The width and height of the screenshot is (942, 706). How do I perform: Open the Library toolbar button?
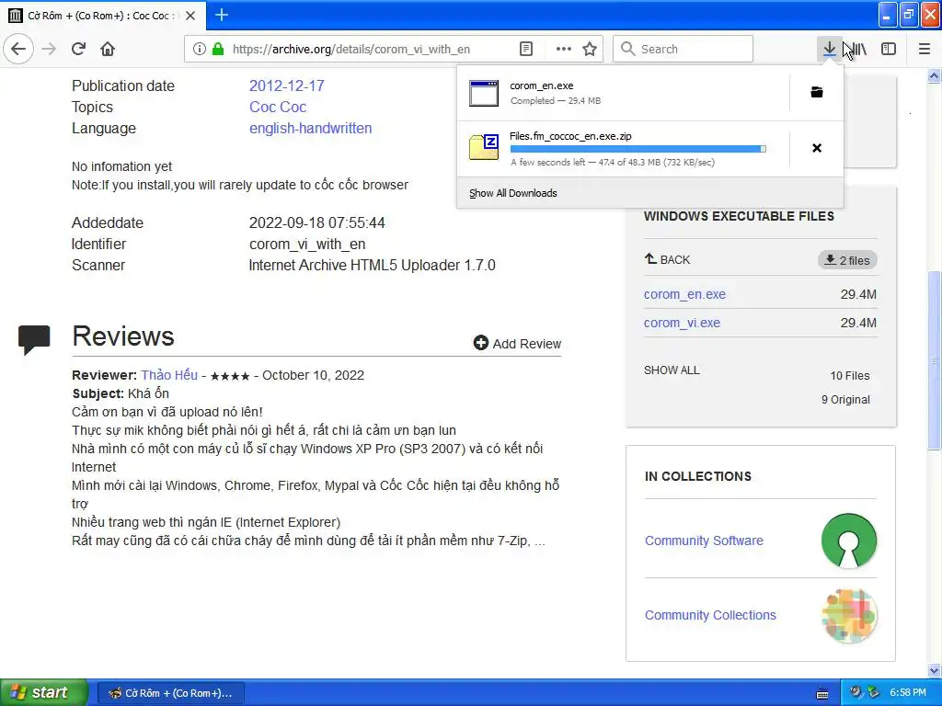coord(859,49)
